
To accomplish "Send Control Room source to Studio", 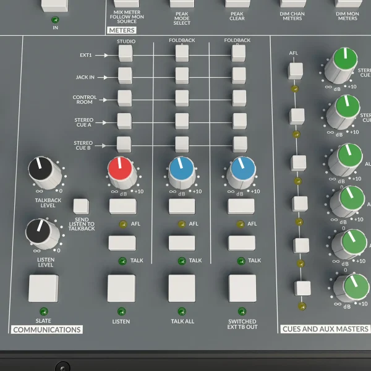I will click(x=125, y=98).
